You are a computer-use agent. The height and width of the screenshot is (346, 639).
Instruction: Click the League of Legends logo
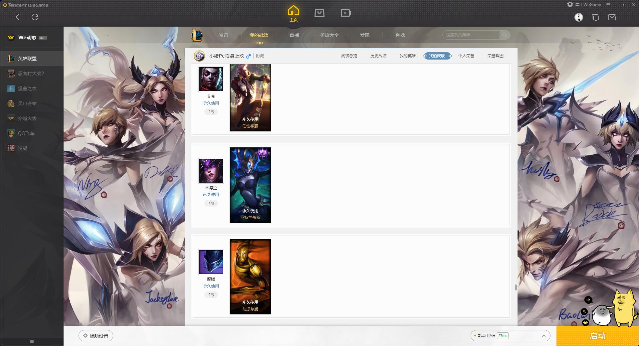[197, 35]
